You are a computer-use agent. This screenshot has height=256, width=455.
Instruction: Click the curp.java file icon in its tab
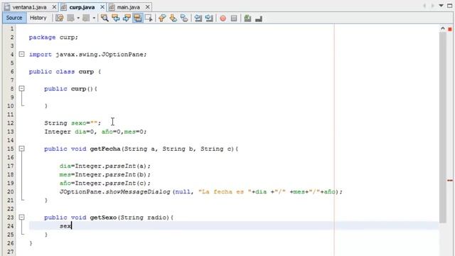64,7
